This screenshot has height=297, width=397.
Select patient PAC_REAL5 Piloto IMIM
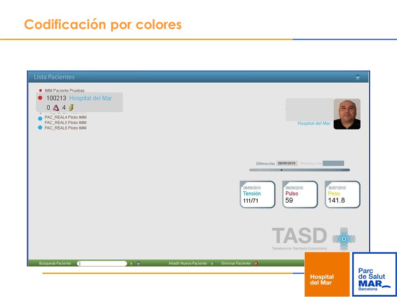[x=66, y=123]
